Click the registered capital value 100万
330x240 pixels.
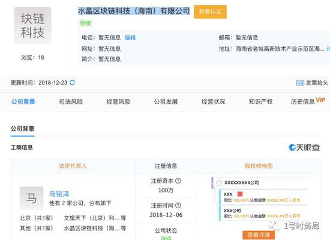click(166, 190)
